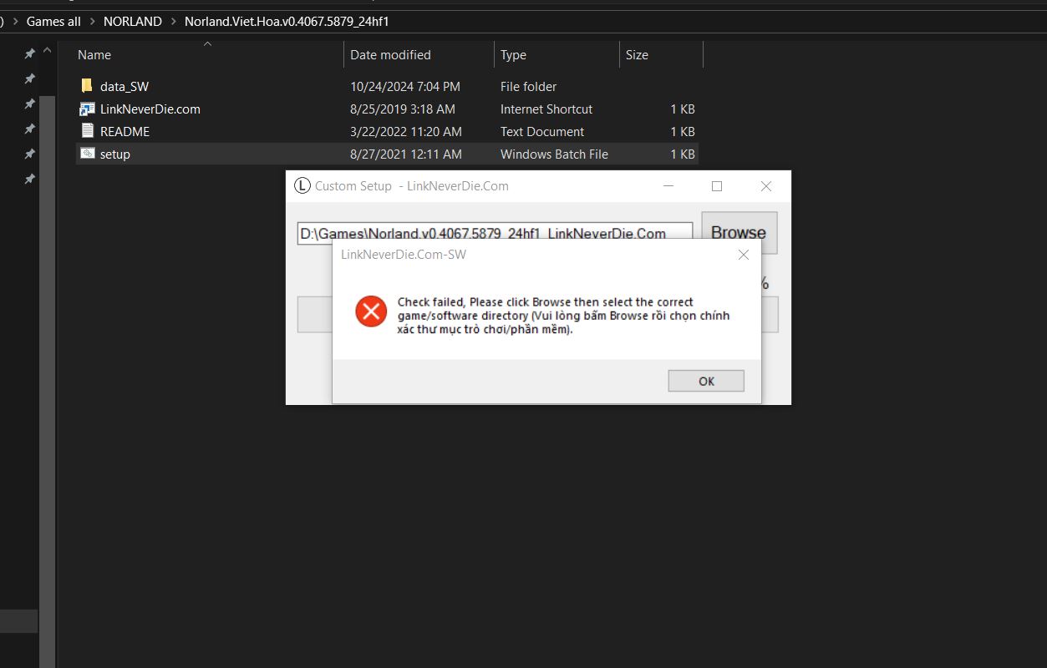Click the Custom Setup window logo icon
This screenshot has height=668, width=1047.
tap(302, 186)
